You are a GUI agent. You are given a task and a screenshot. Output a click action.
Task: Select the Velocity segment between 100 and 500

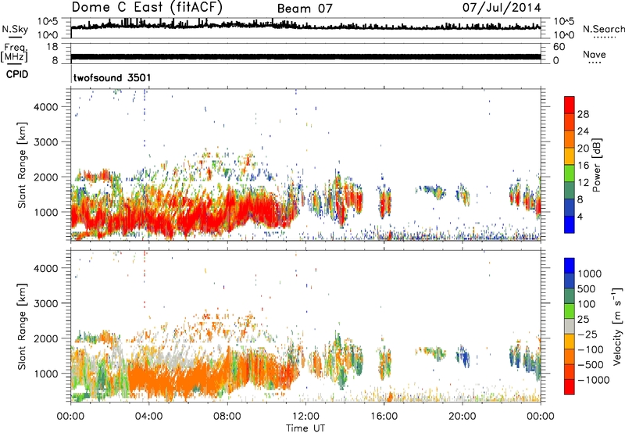coord(570,296)
